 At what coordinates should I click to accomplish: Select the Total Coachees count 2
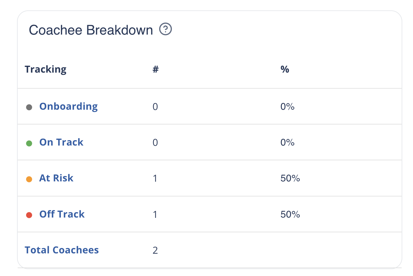tap(155, 251)
